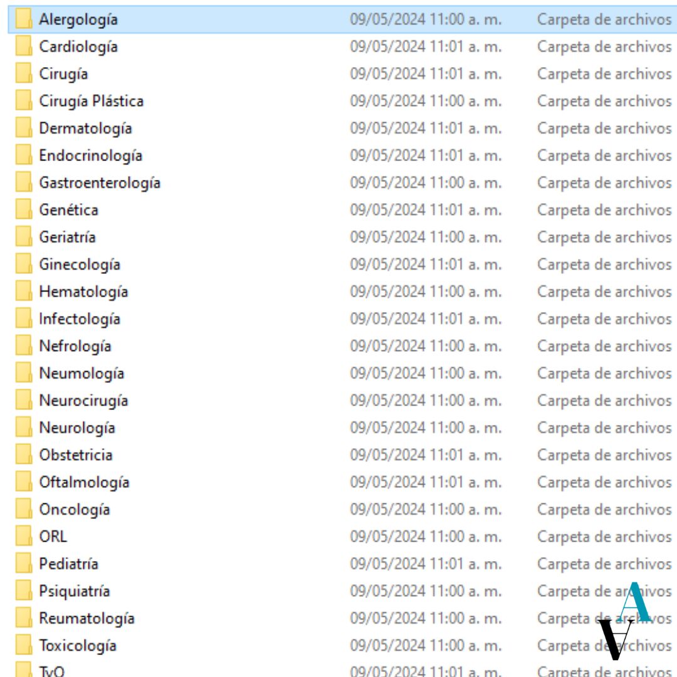Select the Cardiología folder icon
This screenshot has height=677, width=677.
[x=24, y=47]
